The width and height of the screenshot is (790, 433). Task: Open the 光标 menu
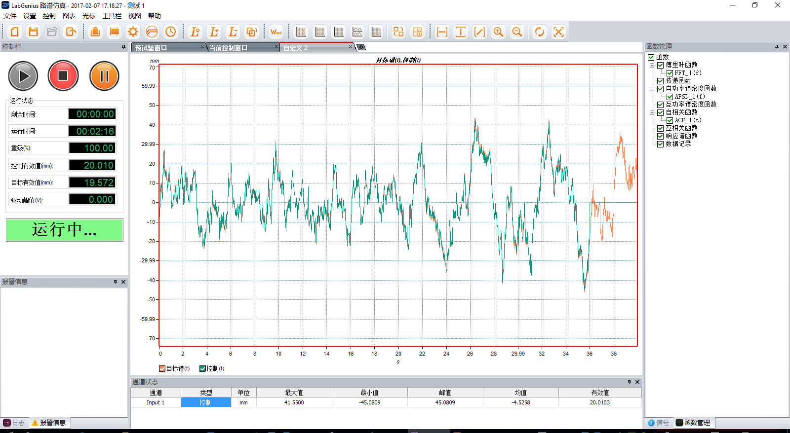pyautogui.click(x=89, y=16)
